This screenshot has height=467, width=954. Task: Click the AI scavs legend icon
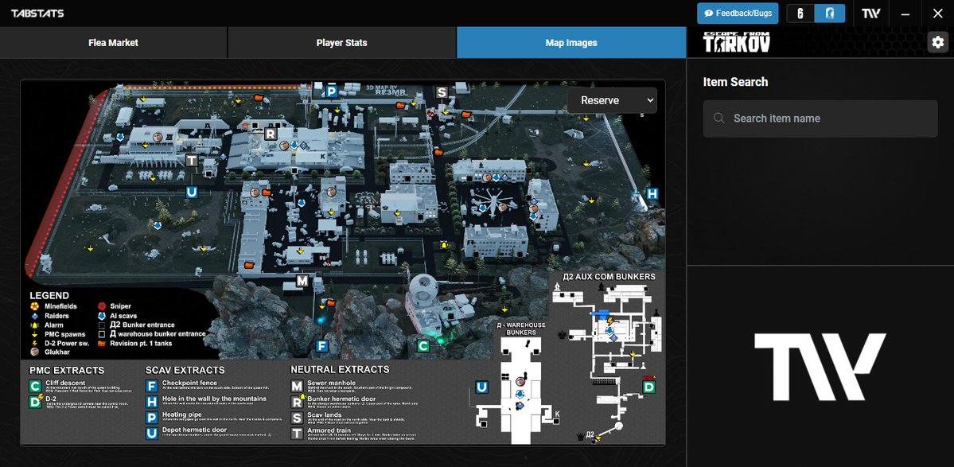click(102, 316)
